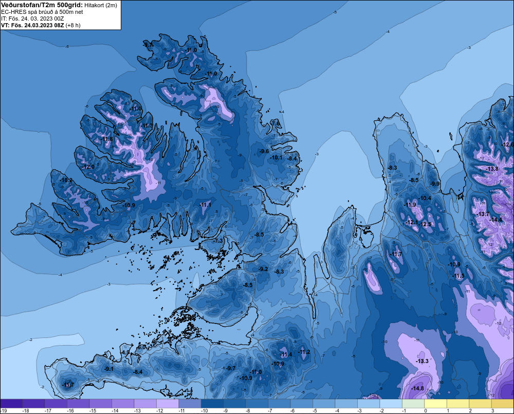This screenshot has width=514, height=414.
Task: Click the -10.4 temperature value
Action: (x=425, y=198)
